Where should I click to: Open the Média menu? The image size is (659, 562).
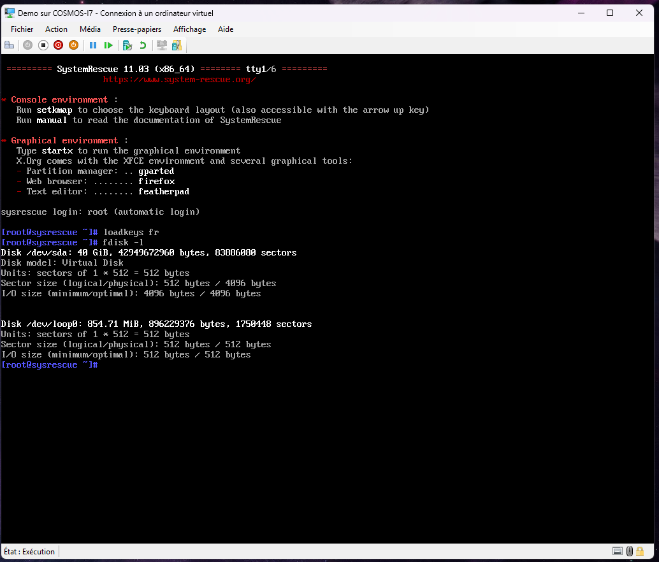pos(90,29)
